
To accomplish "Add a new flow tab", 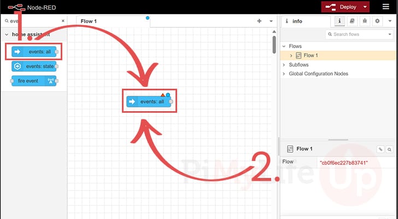I will 259,21.
